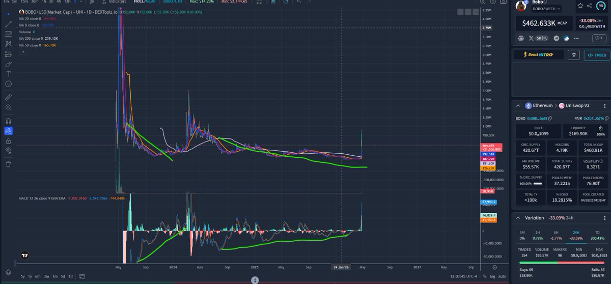The image size is (611, 284).
Task: Open the token X profile icon
Action: pos(532,38)
